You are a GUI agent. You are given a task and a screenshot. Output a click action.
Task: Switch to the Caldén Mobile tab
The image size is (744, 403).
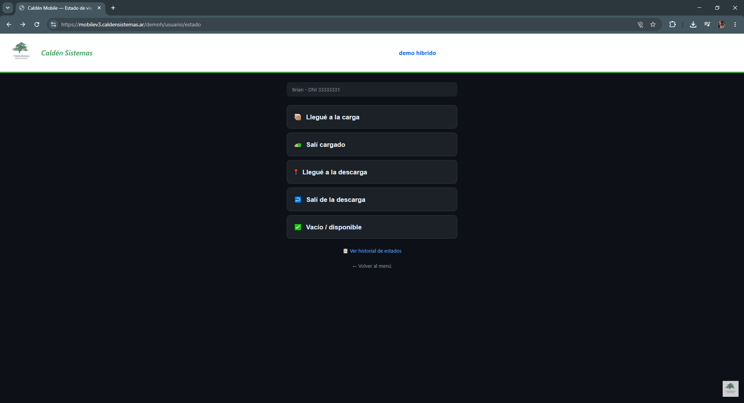click(x=60, y=8)
